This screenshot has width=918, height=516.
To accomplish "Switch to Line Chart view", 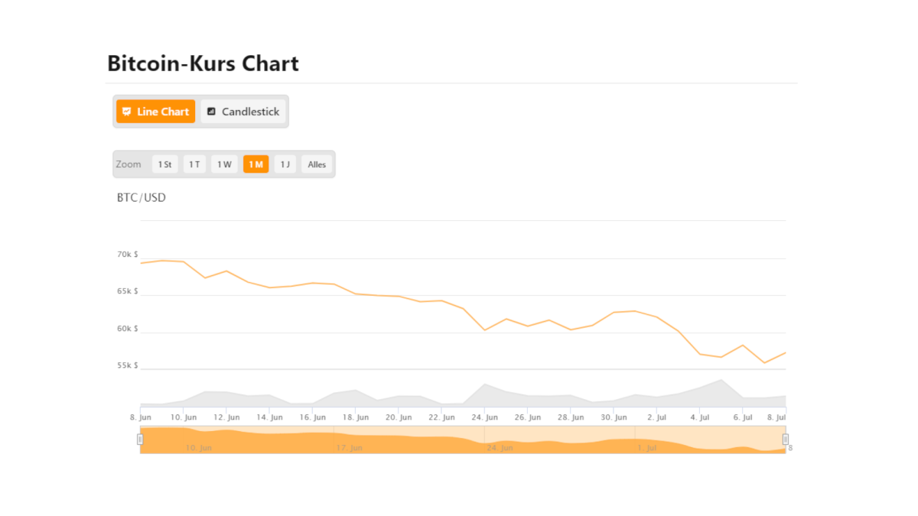I will (155, 111).
